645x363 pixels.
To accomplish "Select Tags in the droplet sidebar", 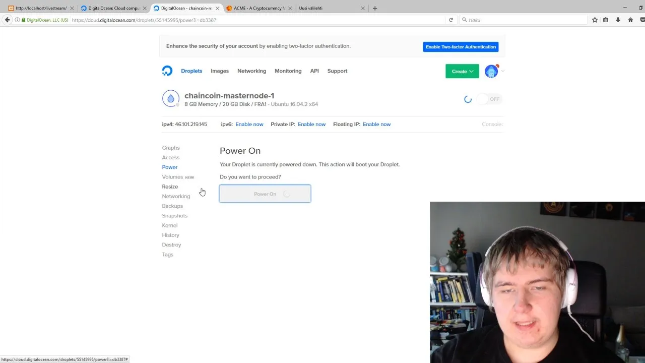I will [168, 255].
